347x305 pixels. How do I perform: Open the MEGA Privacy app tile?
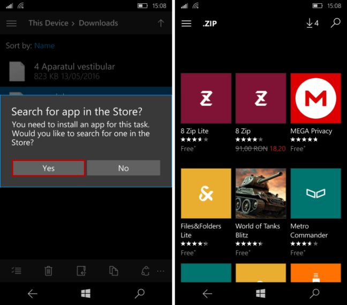coord(315,98)
